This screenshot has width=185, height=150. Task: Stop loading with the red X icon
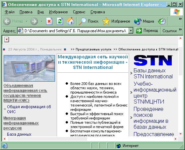click(49, 21)
